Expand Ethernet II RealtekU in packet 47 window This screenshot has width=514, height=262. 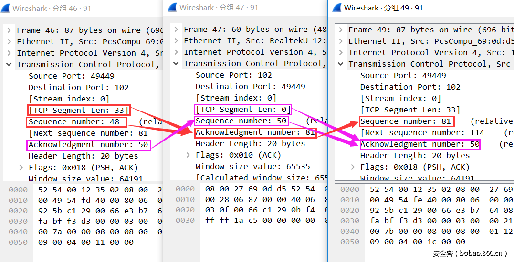[x=176, y=41]
